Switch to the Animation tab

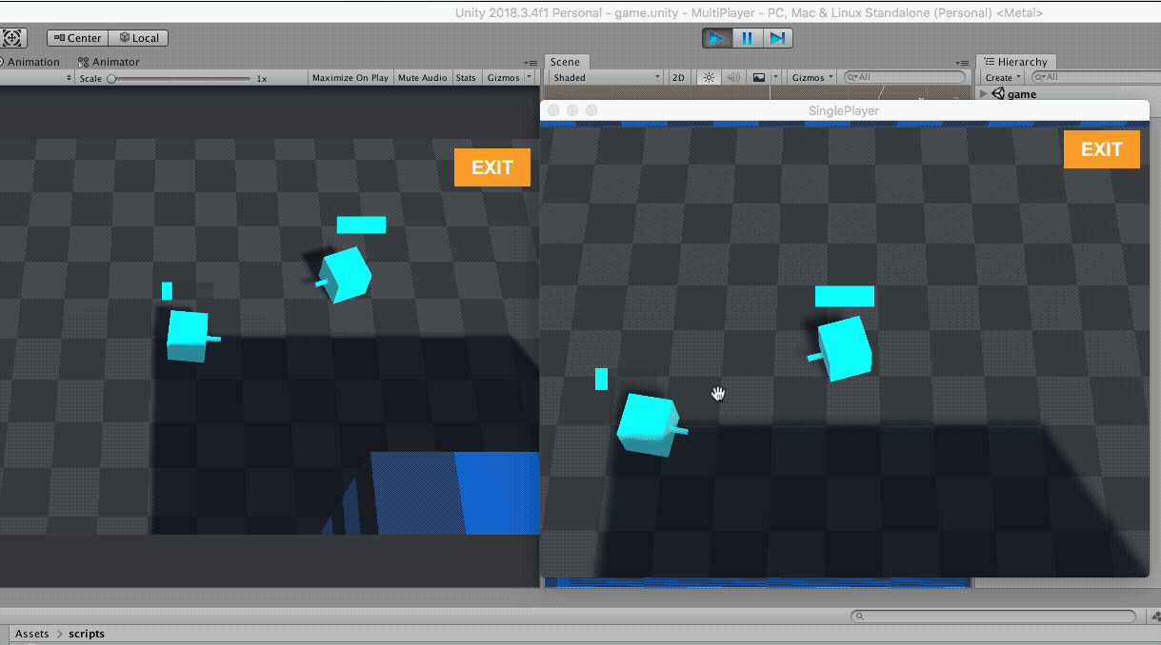pyautogui.click(x=30, y=62)
